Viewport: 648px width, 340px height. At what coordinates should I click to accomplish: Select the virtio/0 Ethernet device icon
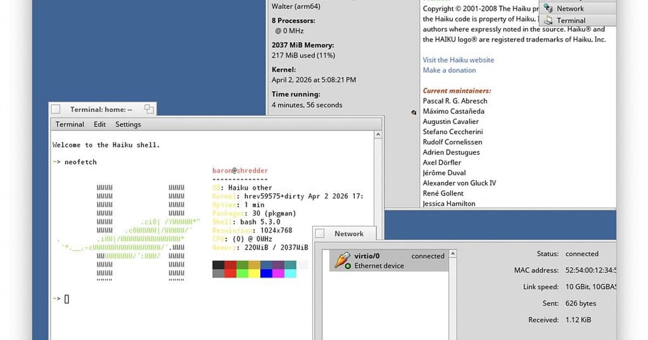342,260
